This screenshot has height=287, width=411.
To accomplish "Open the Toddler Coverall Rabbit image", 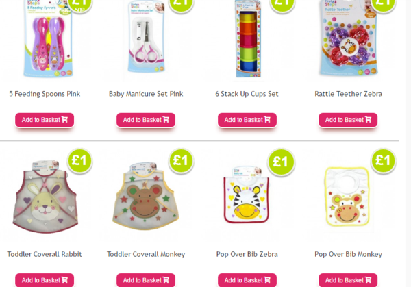I will (x=45, y=197).
